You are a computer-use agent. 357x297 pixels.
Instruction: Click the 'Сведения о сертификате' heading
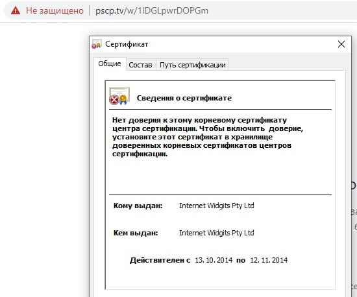[x=184, y=98]
